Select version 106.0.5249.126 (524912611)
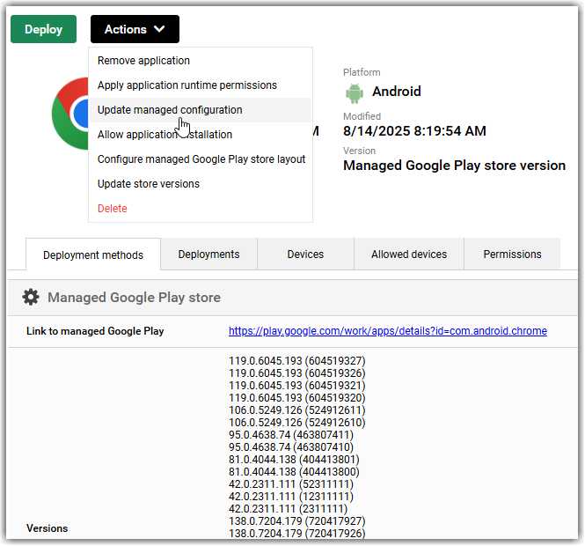Screen dimensions: 585x546 tap(297, 410)
